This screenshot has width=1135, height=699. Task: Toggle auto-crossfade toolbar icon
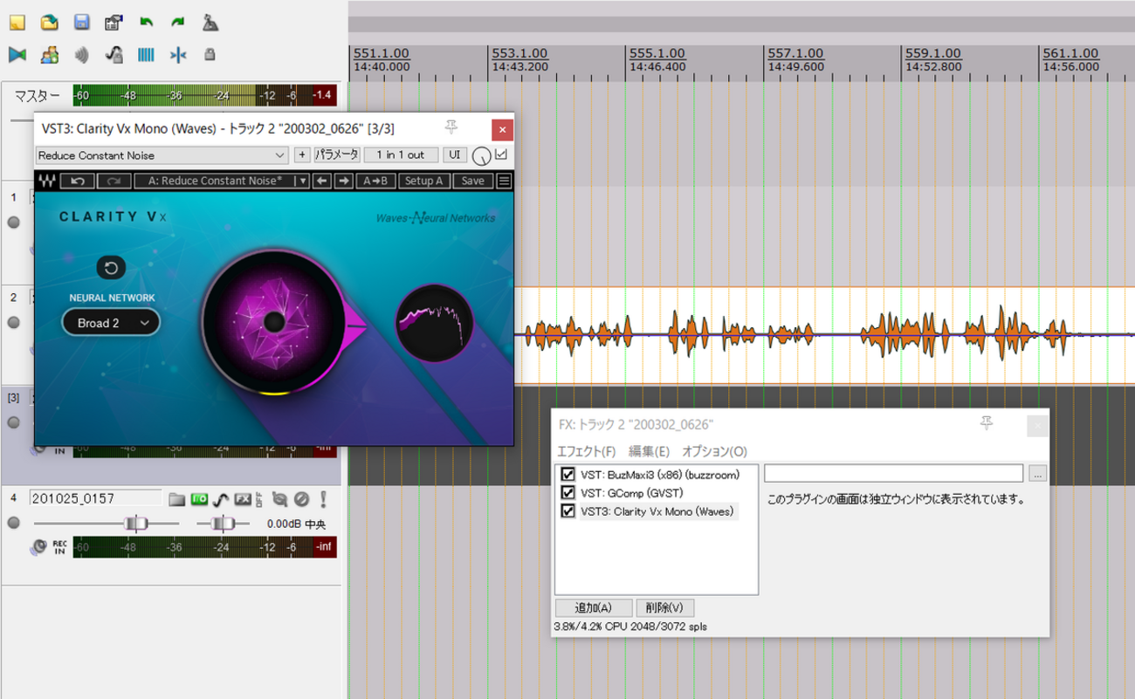point(17,55)
